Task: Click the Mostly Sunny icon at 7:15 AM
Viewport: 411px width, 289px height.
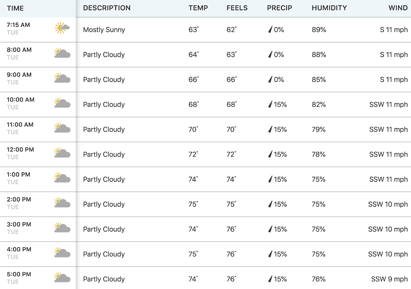Action: click(x=62, y=28)
